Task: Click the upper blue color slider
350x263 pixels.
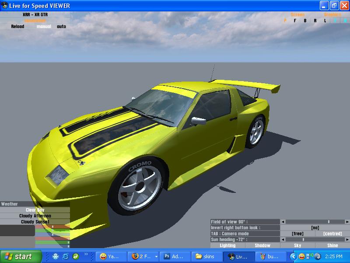Action: pos(52,235)
